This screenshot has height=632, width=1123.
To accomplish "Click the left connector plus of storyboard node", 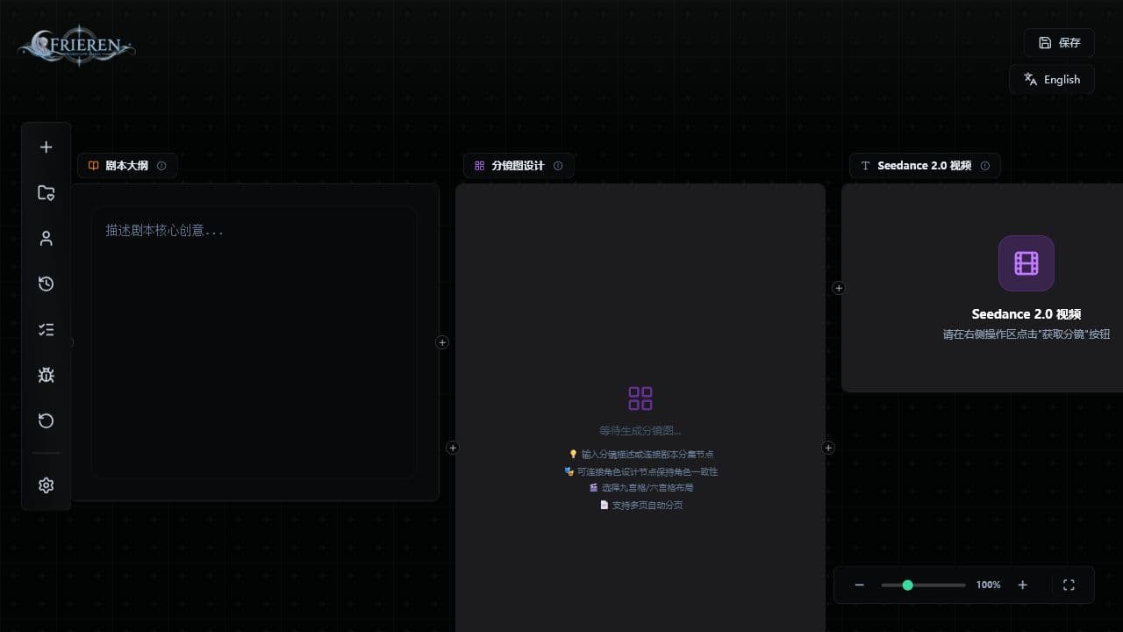I will click(453, 448).
